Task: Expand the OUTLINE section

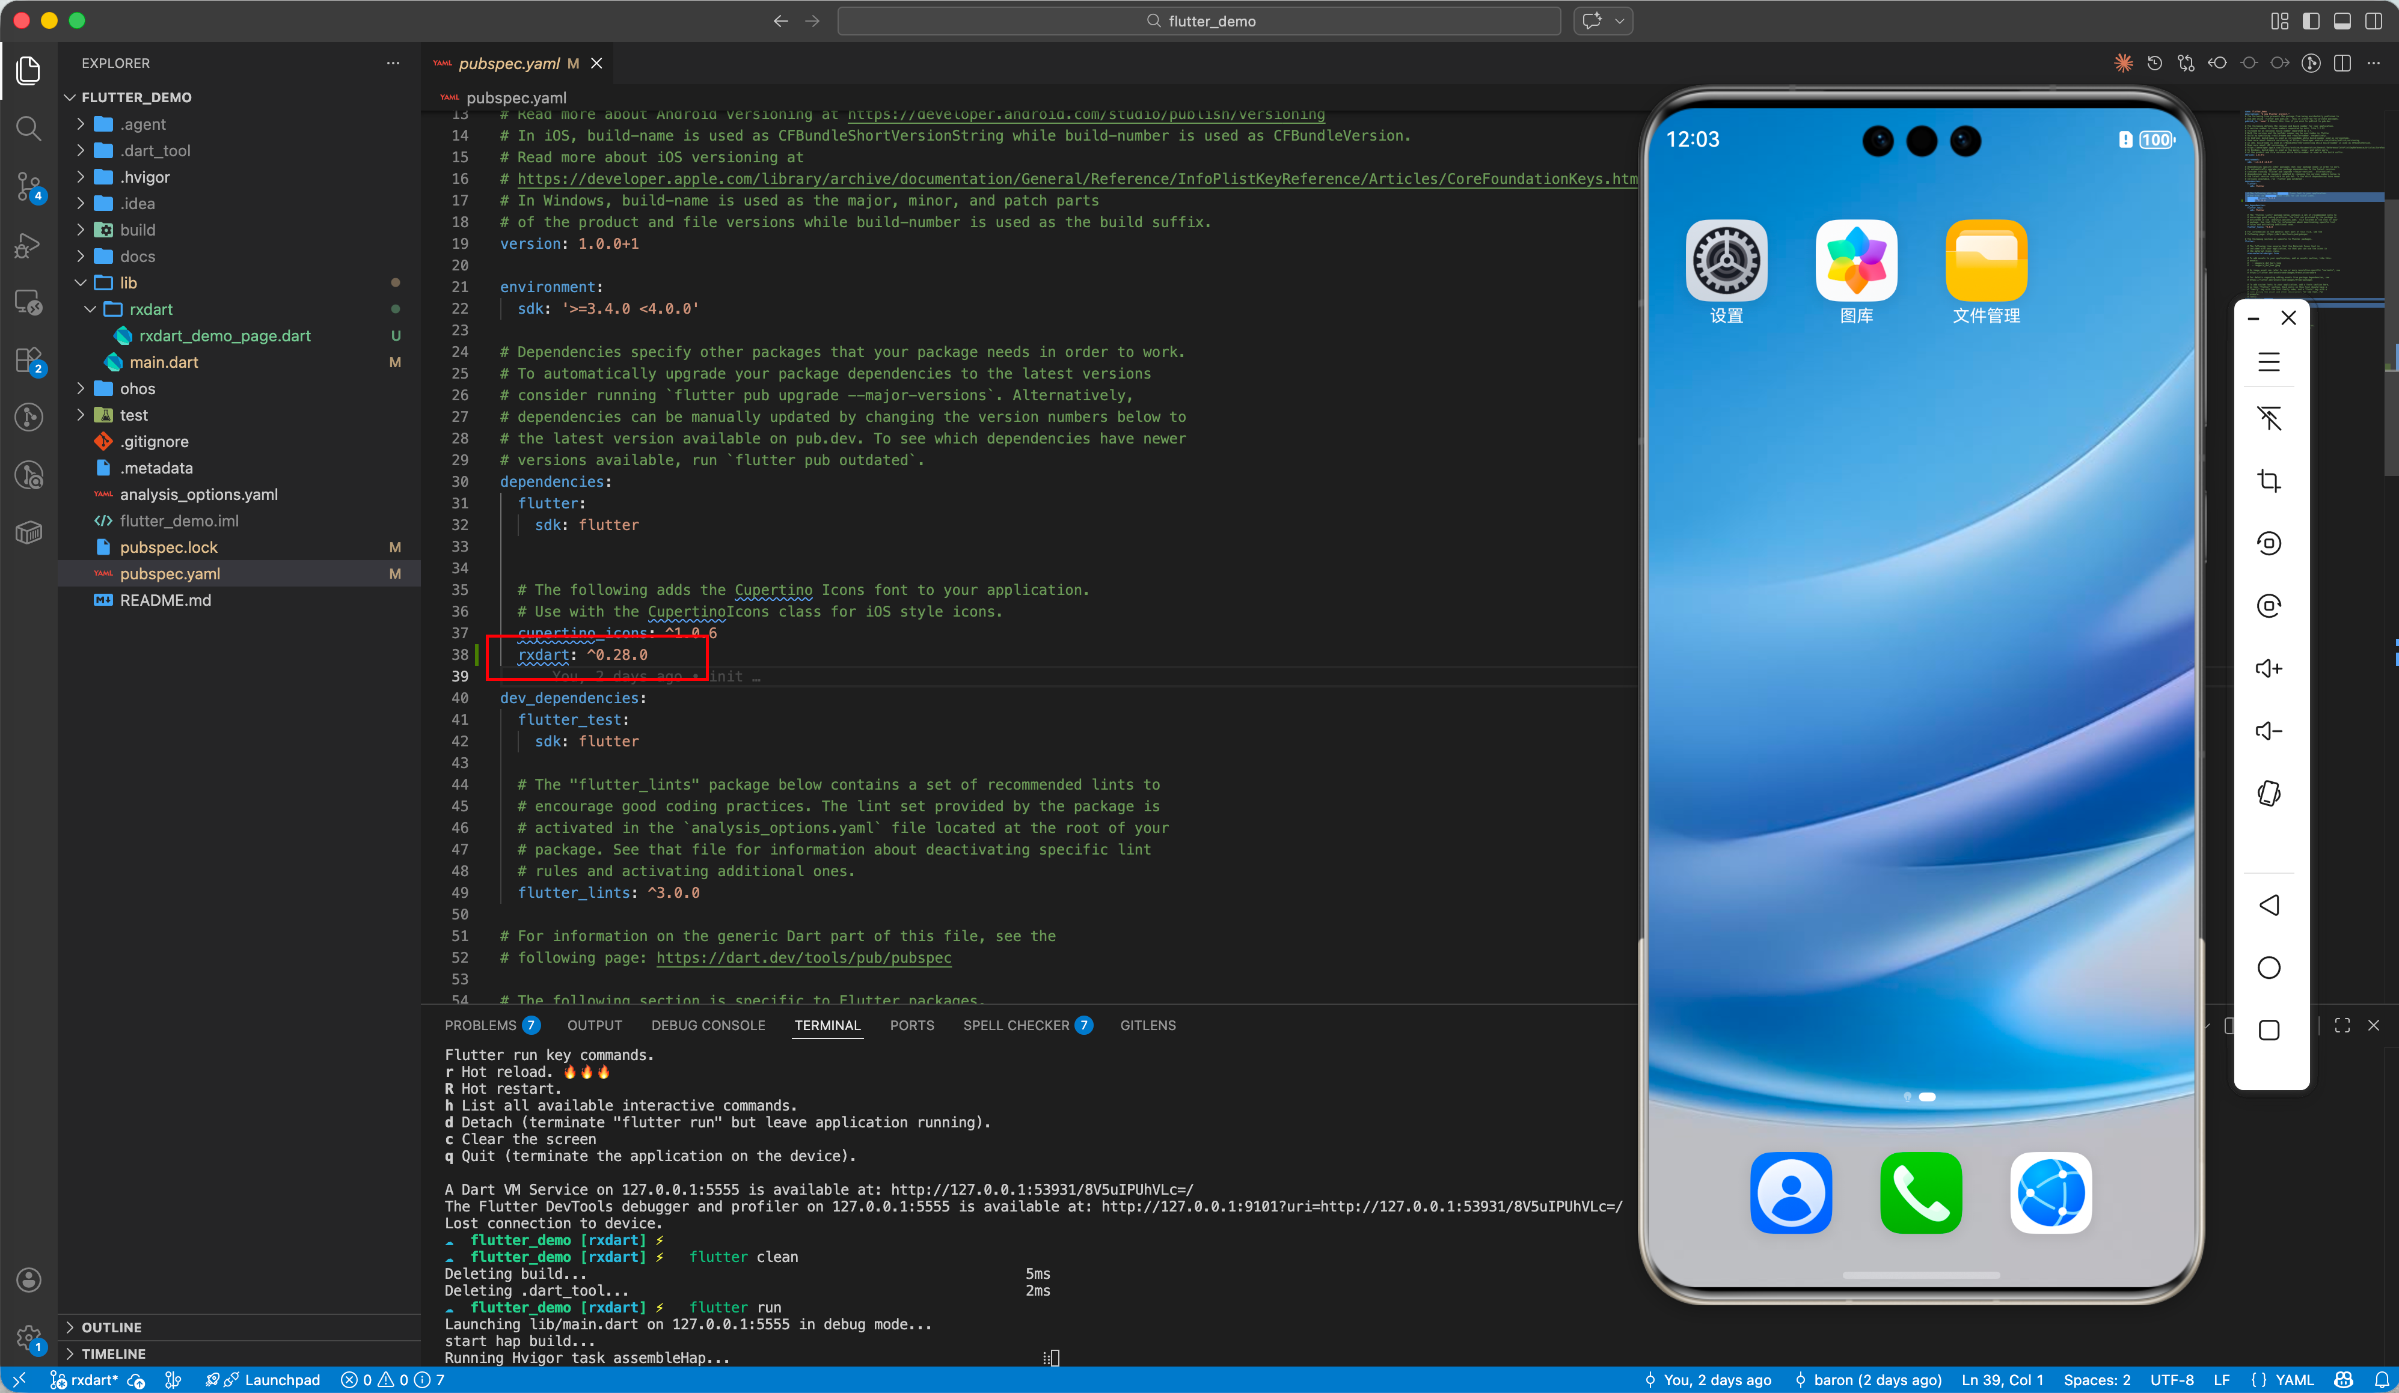Action: [111, 1326]
